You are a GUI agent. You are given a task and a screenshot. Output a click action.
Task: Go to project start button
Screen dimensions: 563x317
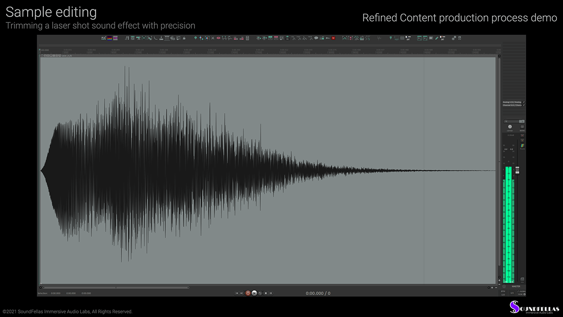(x=237, y=293)
